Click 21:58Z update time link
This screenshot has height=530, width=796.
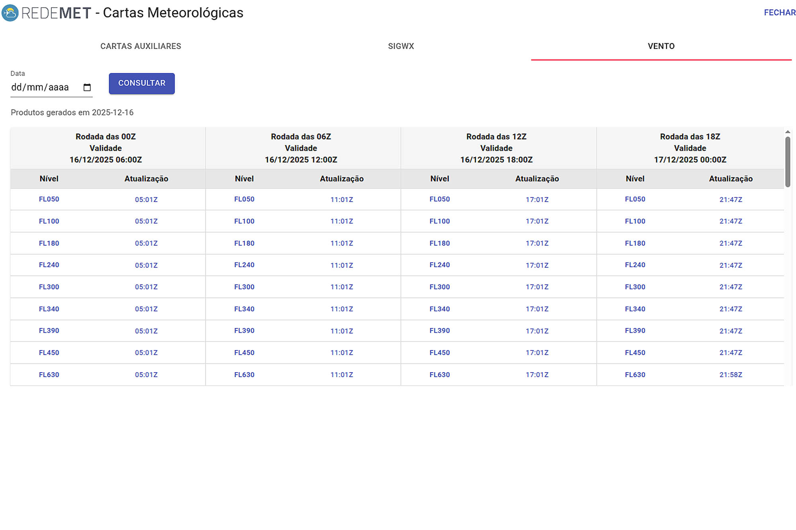pyautogui.click(x=730, y=375)
